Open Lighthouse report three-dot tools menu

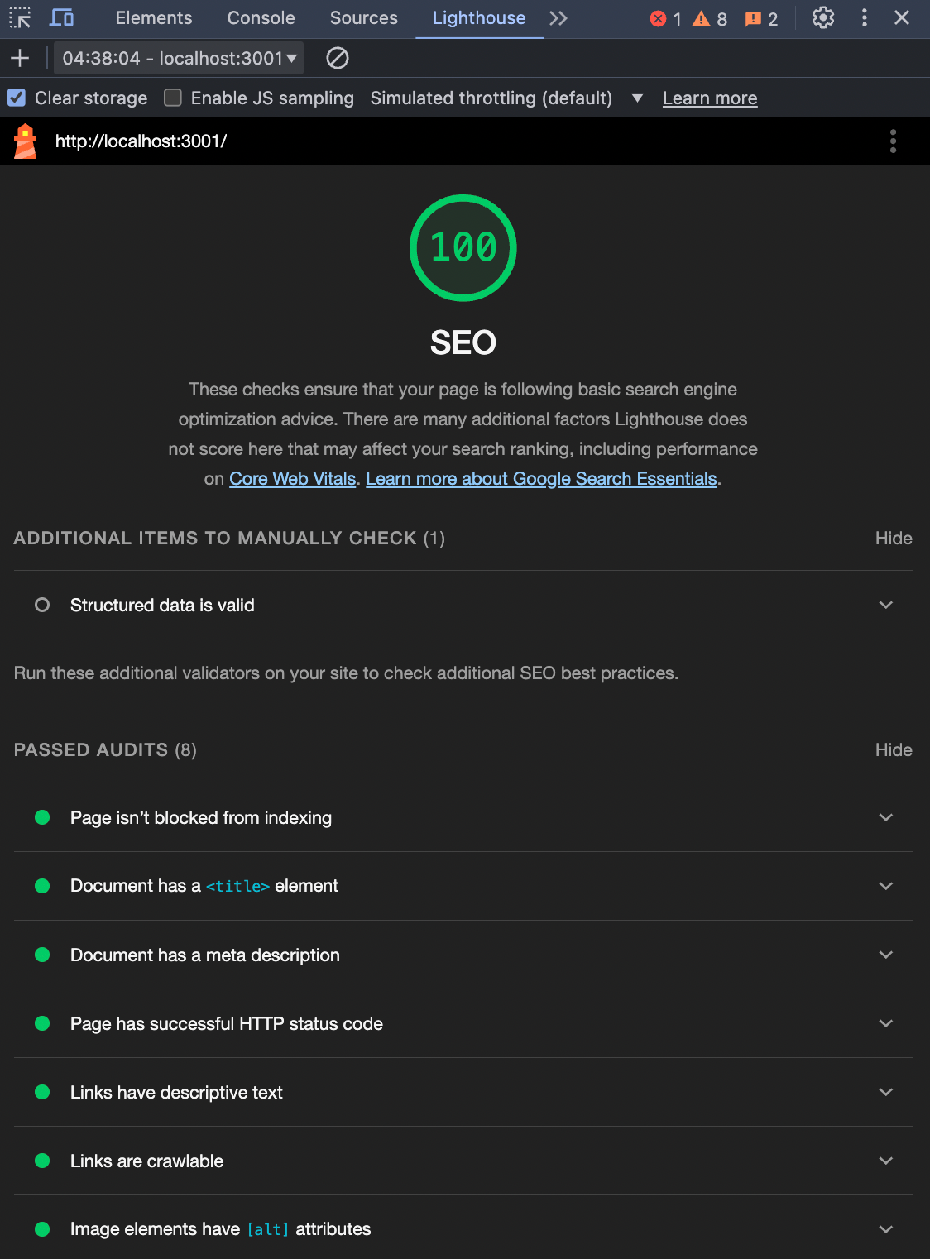tap(892, 141)
